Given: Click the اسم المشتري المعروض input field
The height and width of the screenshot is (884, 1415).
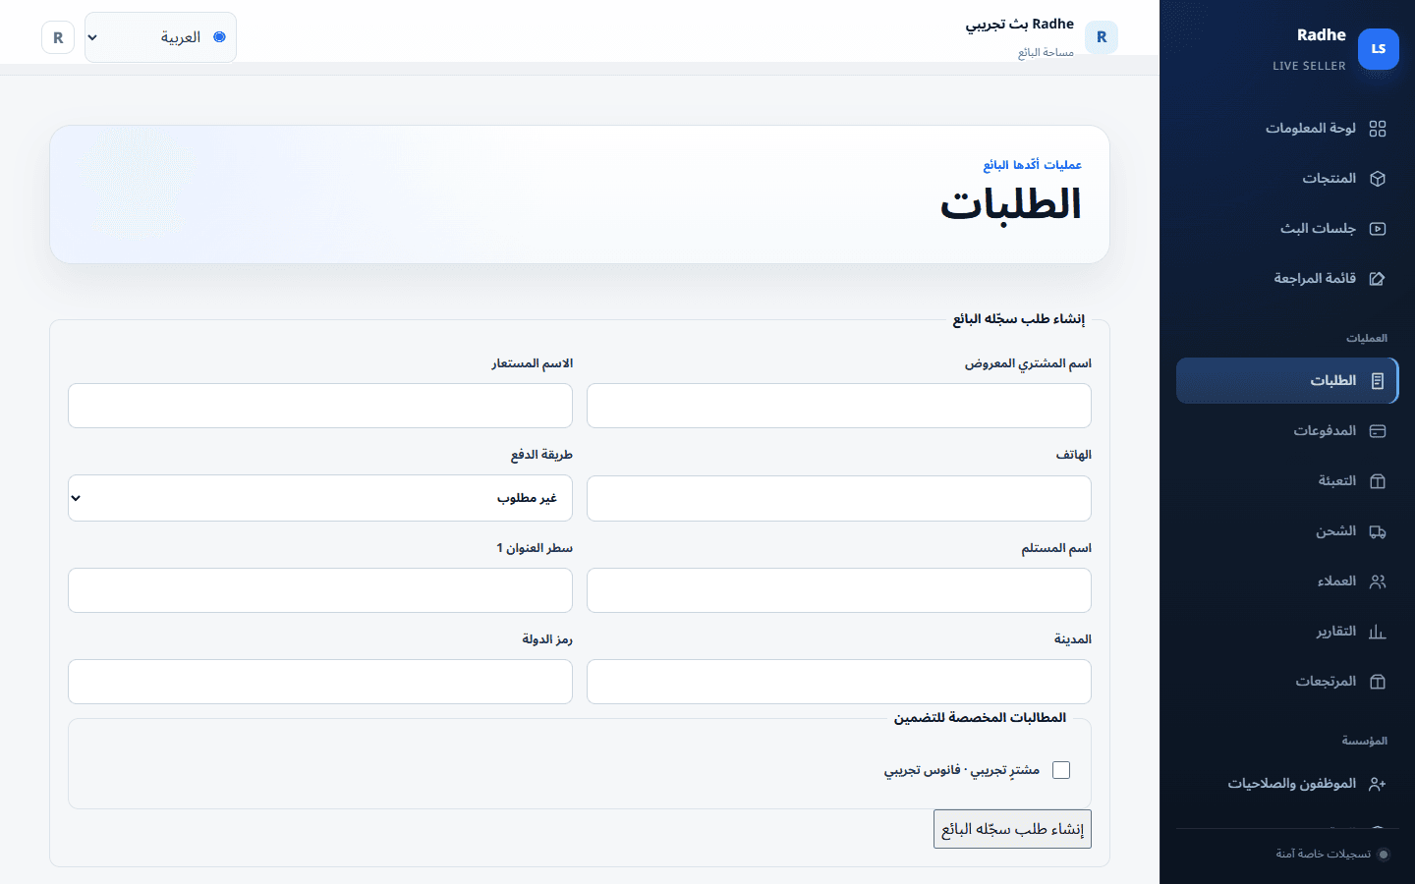Looking at the screenshot, I should coord(839,406).
